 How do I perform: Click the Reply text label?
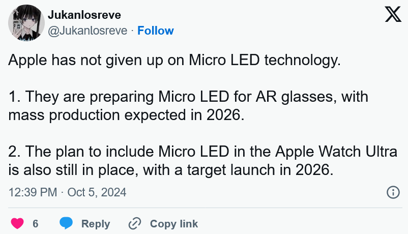(x=96, y=224)
